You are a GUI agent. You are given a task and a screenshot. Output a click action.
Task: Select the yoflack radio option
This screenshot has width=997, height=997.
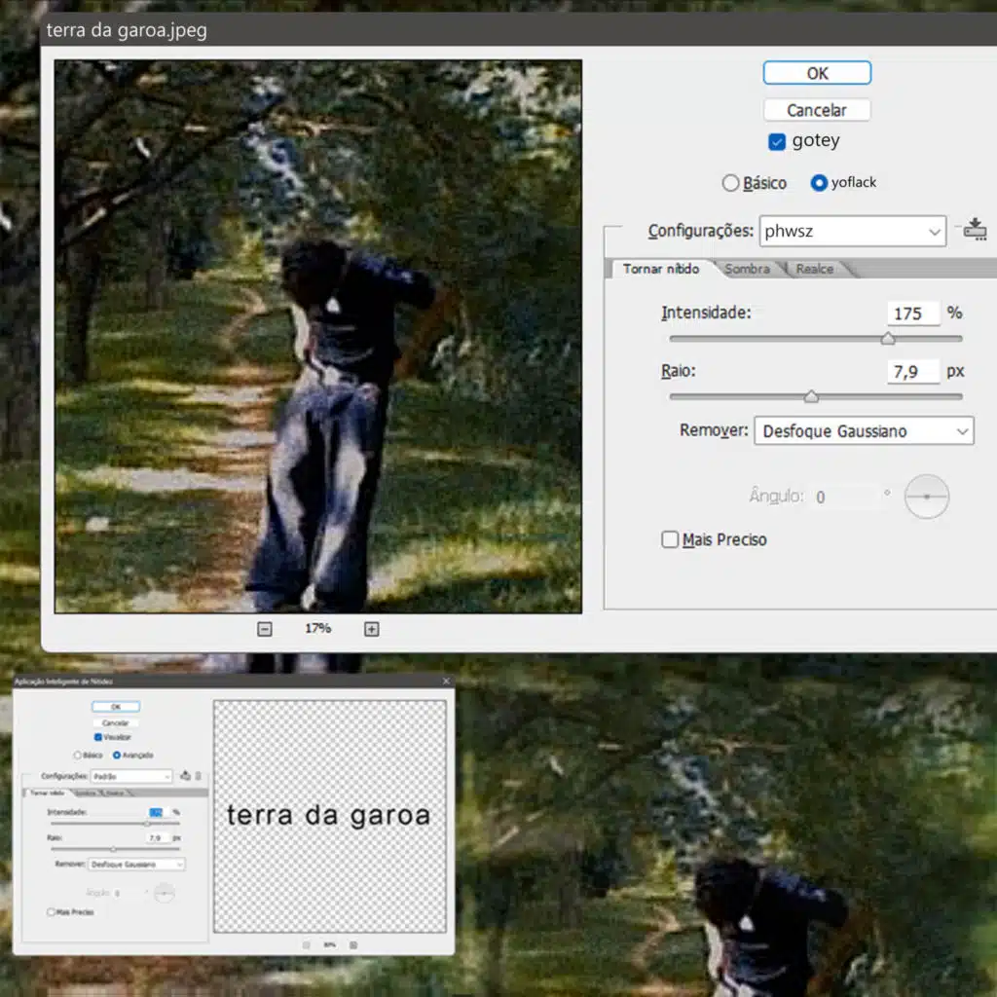(819, 183)
